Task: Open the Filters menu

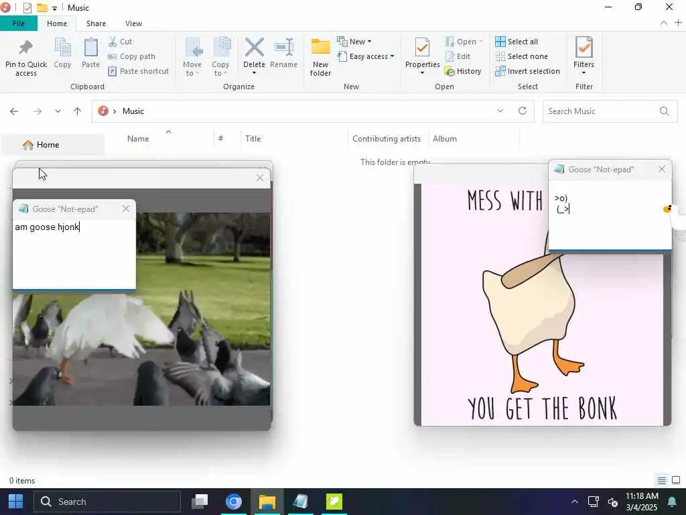Action: pyautogui.click(x=584, y=56)
